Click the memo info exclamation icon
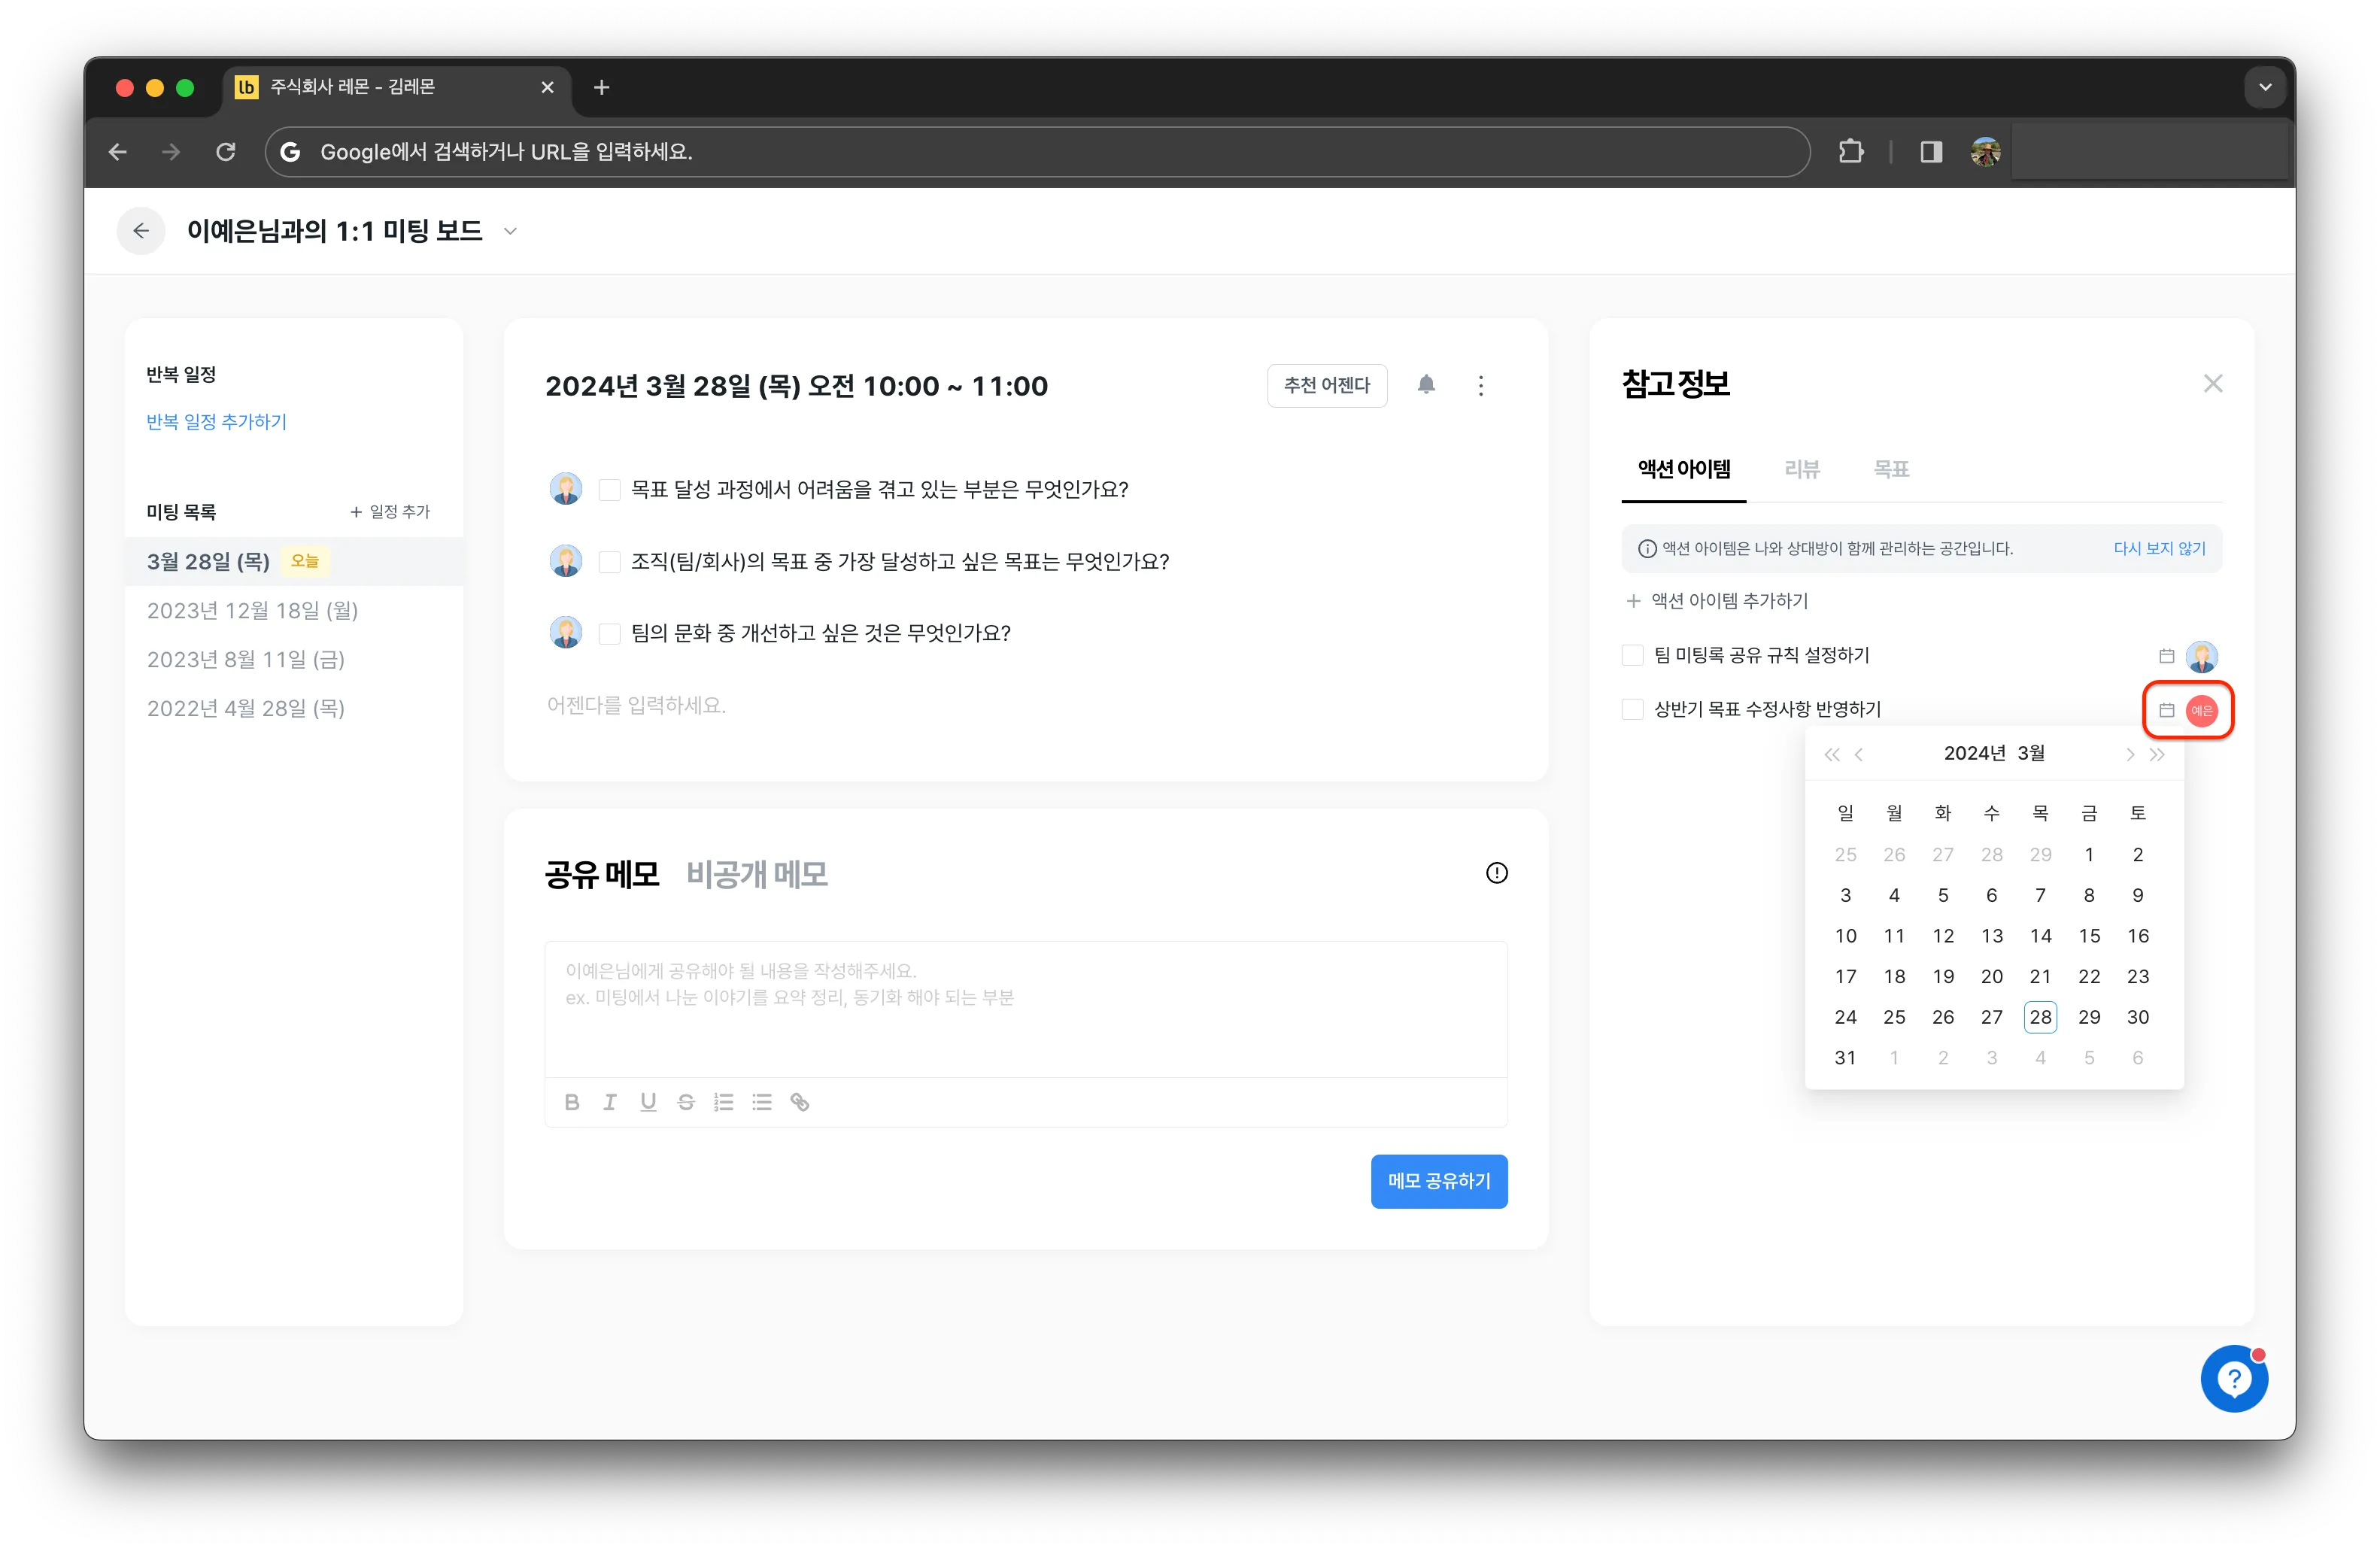The width and height of the screenshot is (2380, 1551). 1496,873
